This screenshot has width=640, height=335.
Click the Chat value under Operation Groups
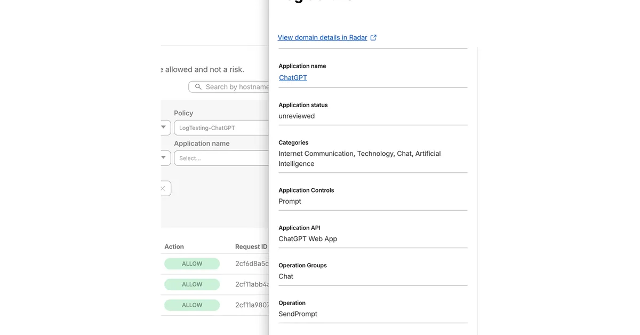click(x=285, y=276)
